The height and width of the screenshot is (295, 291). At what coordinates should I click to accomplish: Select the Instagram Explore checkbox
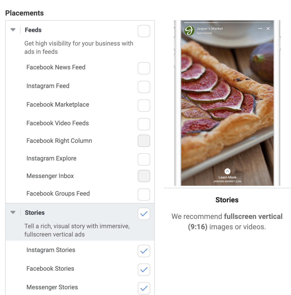pos(144,159)
